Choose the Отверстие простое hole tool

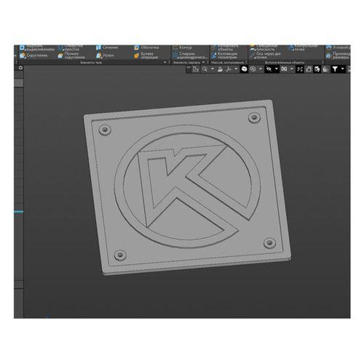coord(71,47)
